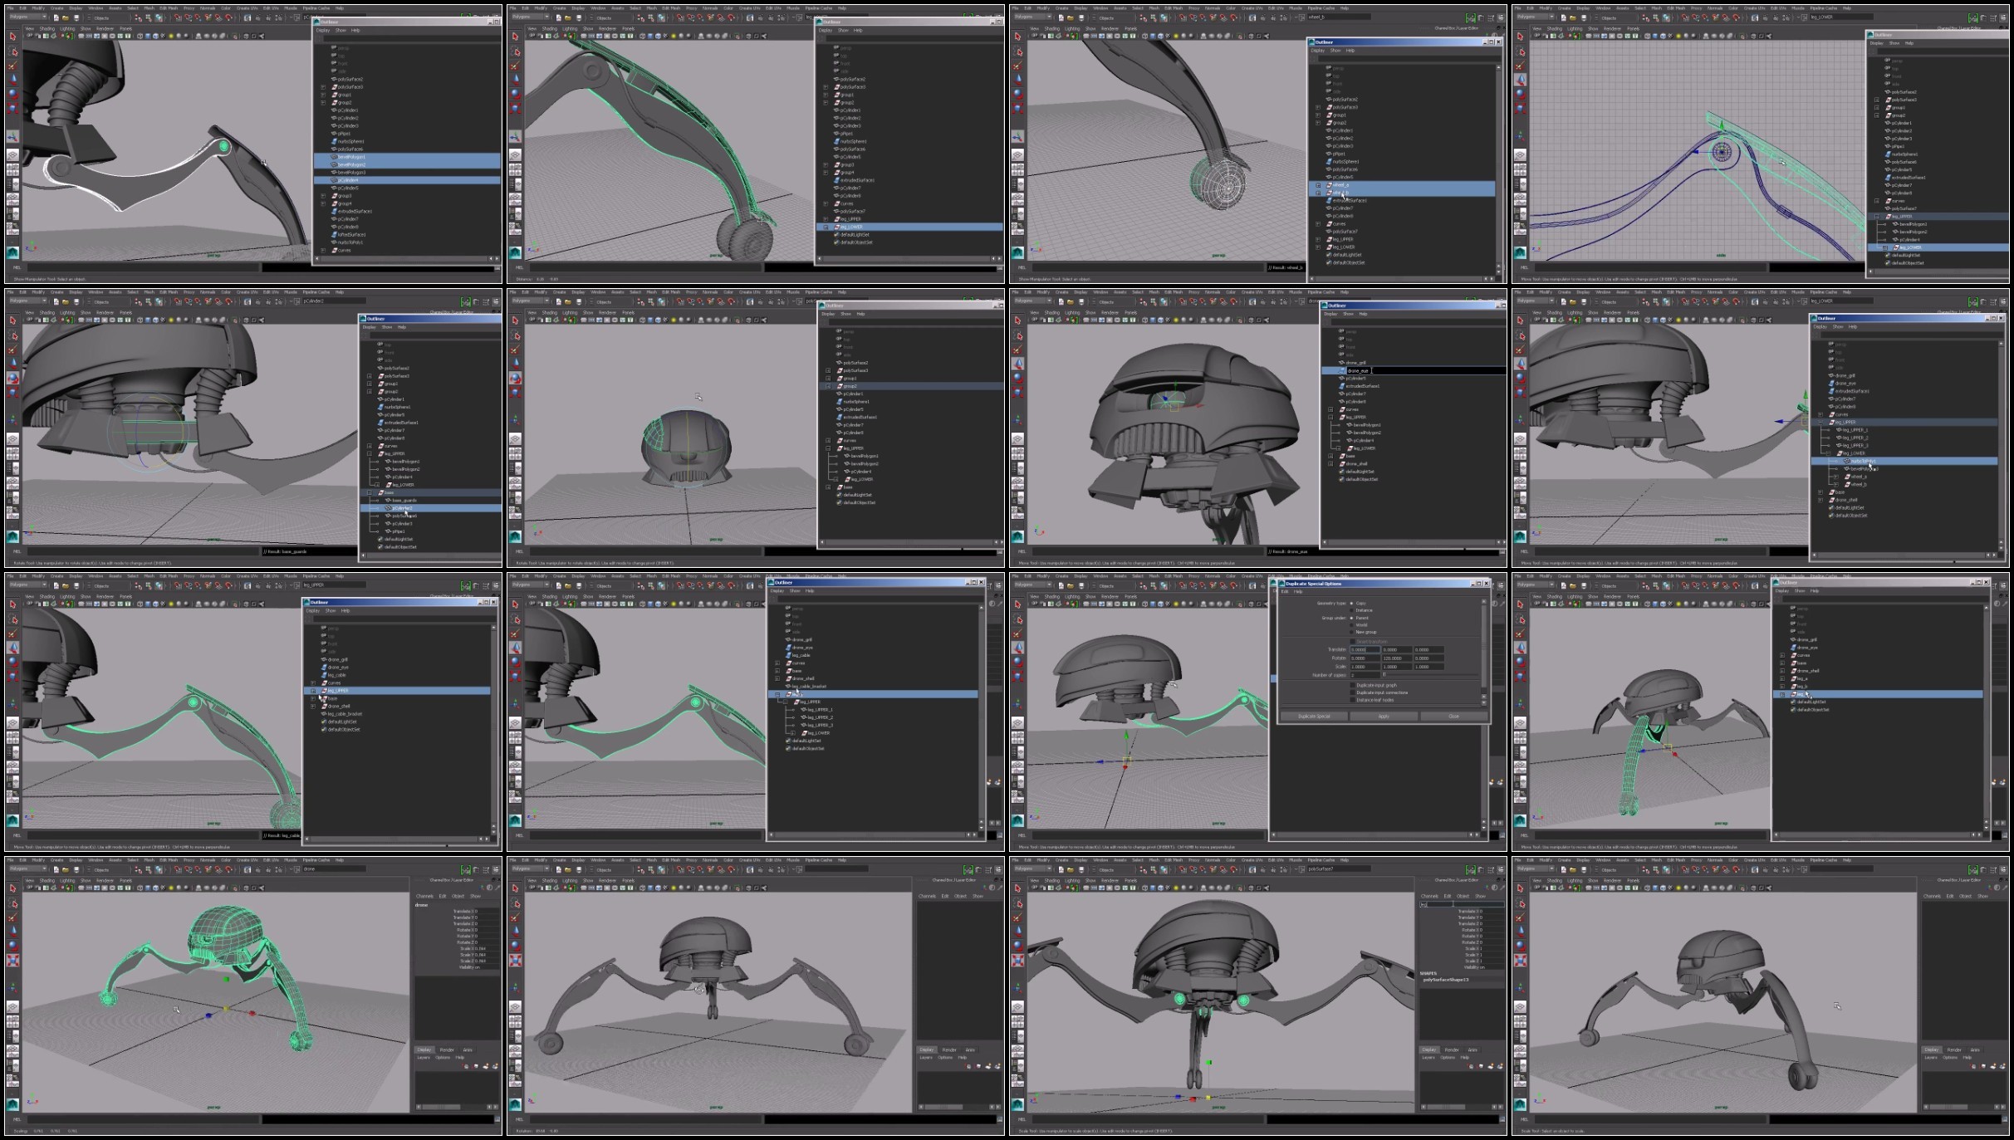Click the Duplicate Special button
2014x1140 pixels.
click(1314, 716)
